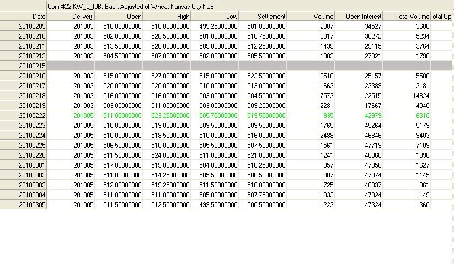
Task: Select the Open Interest column header
Action: (x=359, y=17)
